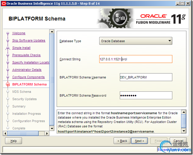
Task: Open the Prerequisite Checks step
Action: click(x=26, y=55)
